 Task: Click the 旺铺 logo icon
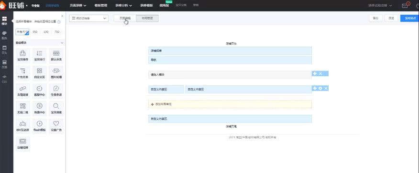[x=3, y=5]
